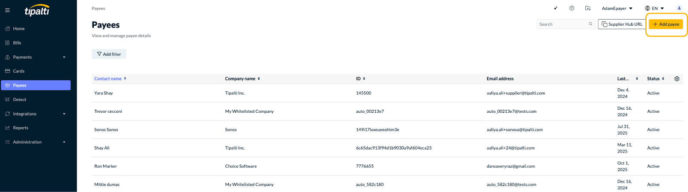Open Bills in sidebar
This screenshot has width=688, height=192.
pos(36,43)
